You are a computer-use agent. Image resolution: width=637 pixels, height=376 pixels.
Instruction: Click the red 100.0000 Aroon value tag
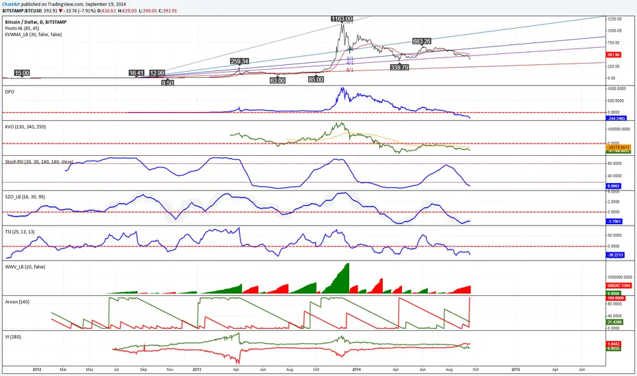tap(615, 298)
